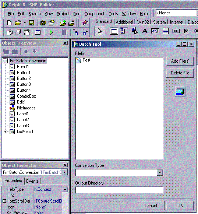Click the OK button in Batch Tool
Viewport: 198px width, 214px height.
pyautogui.click(x=180, y=206)
